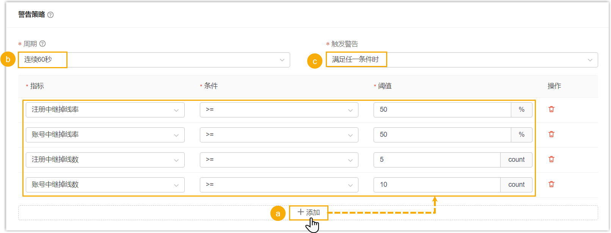This screenshot has height=233, width=611.
Task: Open condition dropdown in 注册中继掉线数 row
Action: point(279,160)
